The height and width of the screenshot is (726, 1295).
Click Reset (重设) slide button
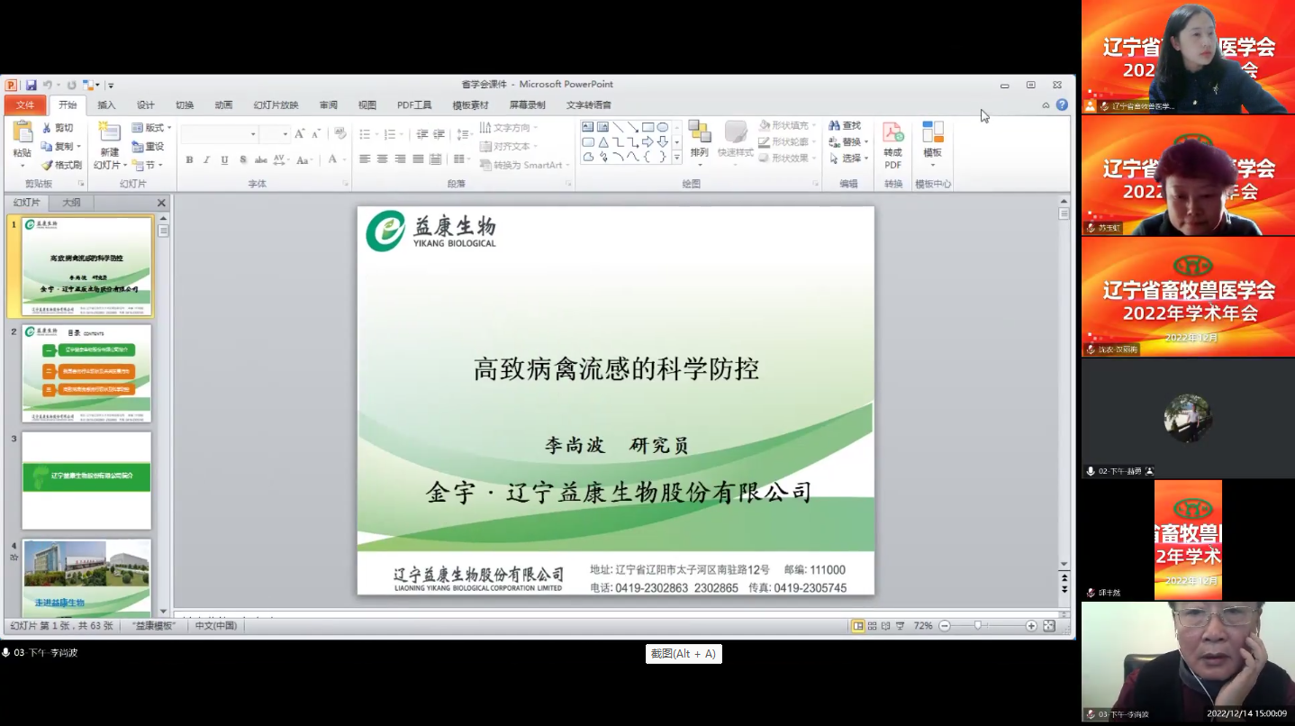pos(149,146)
